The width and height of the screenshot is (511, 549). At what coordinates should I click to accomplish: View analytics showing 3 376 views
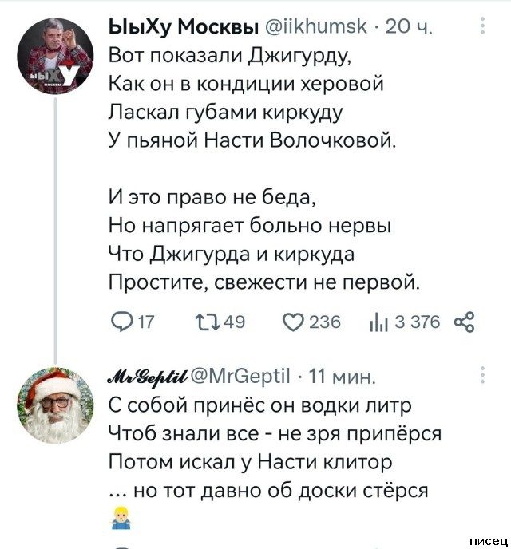(375, 322)
